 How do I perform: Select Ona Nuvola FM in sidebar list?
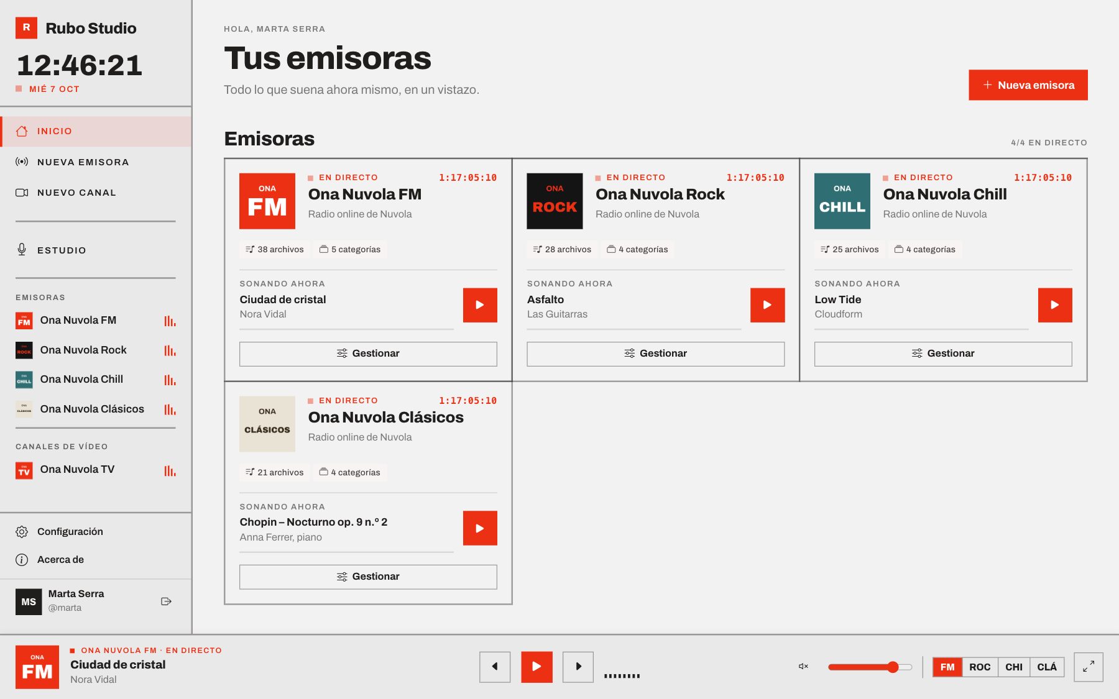[x=96, y=321]
